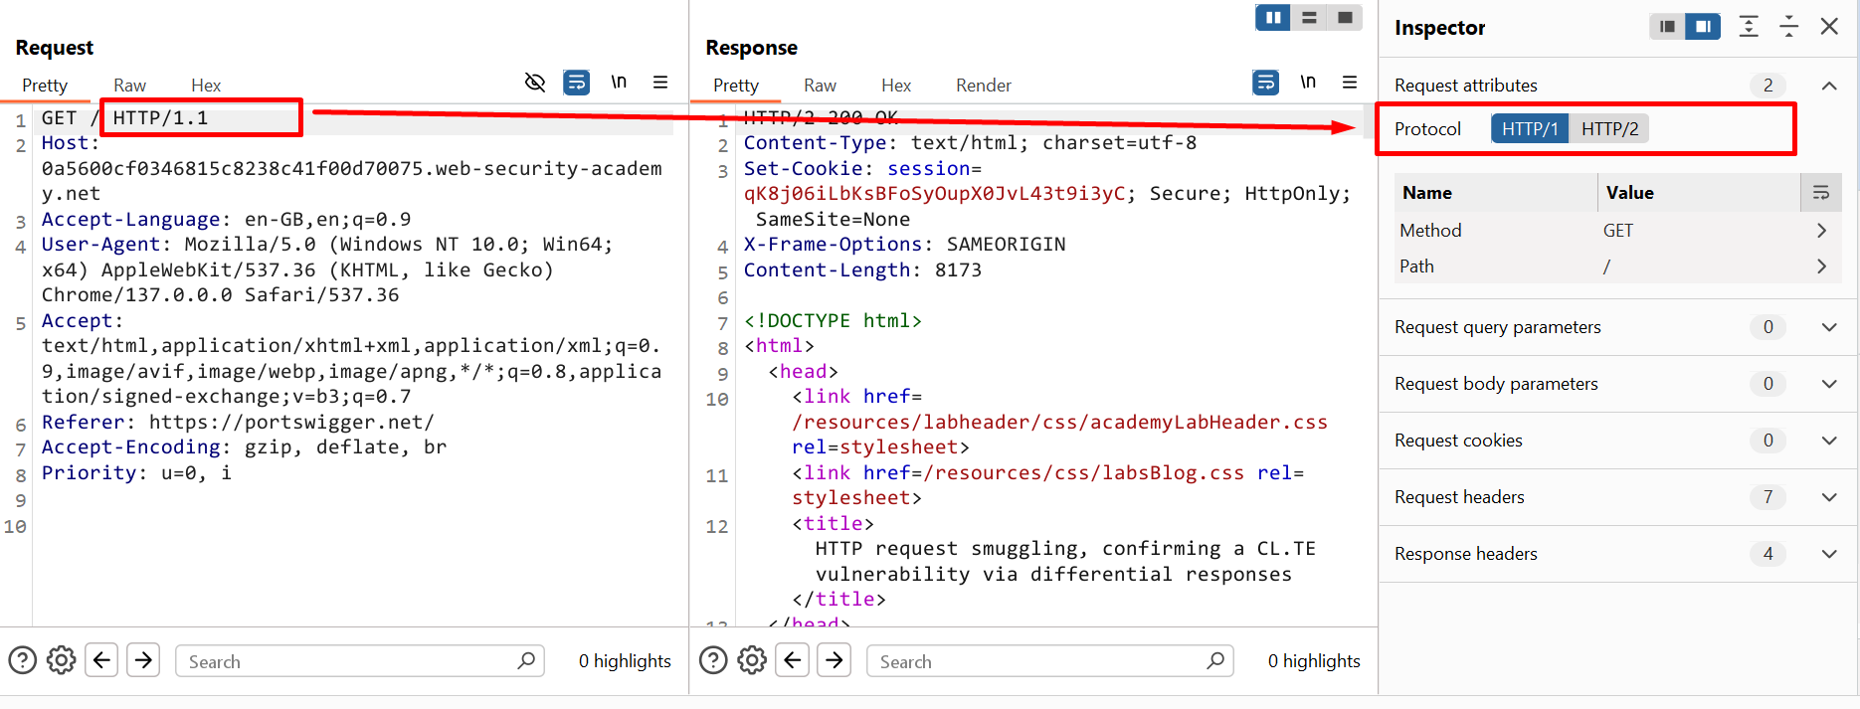Select HTTP/1 protocol option
This screenshot has height=709, width=1860.
click(x=1530, y=129)
